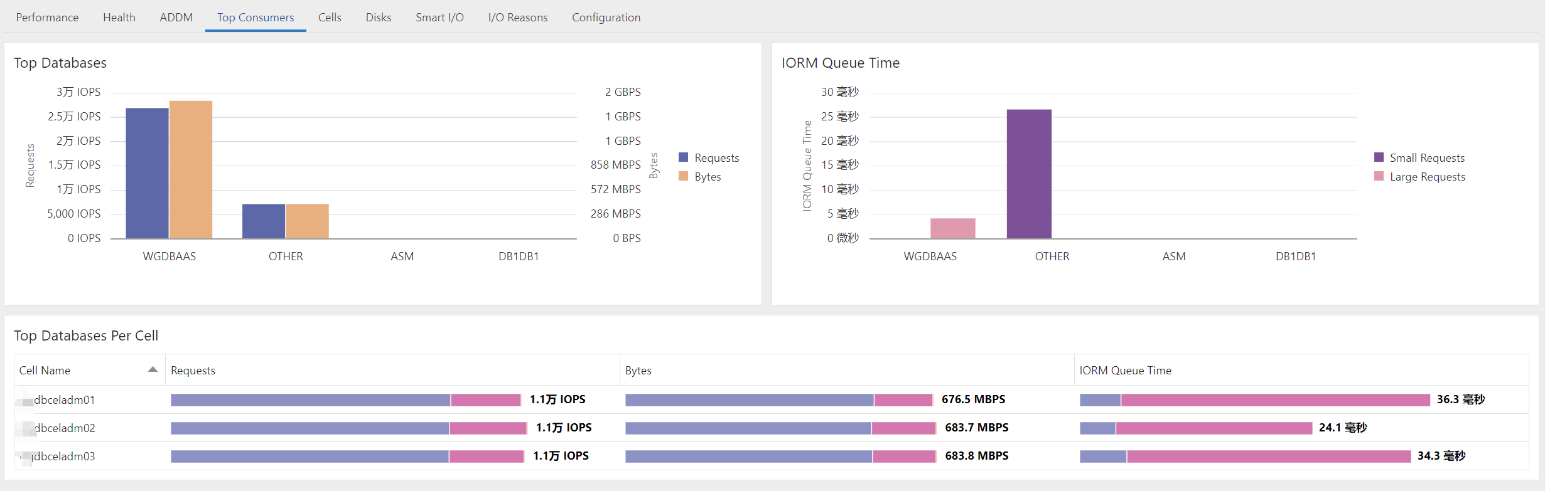Click the dbceladm02 Bytes bar blue segment
1545x491 pixels.
point(748,428)
